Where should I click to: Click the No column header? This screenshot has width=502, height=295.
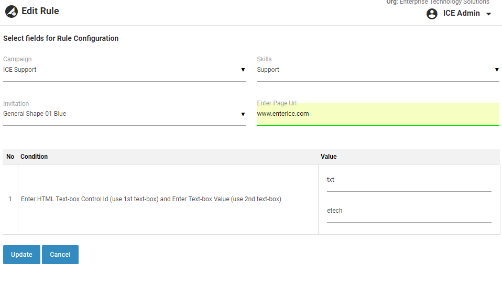click(x=10, y=157)
